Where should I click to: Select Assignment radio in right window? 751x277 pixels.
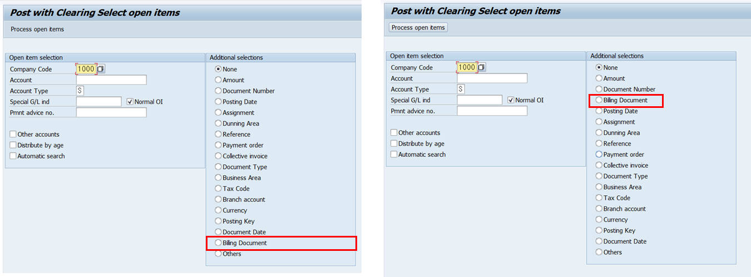[x=599, y=122]
